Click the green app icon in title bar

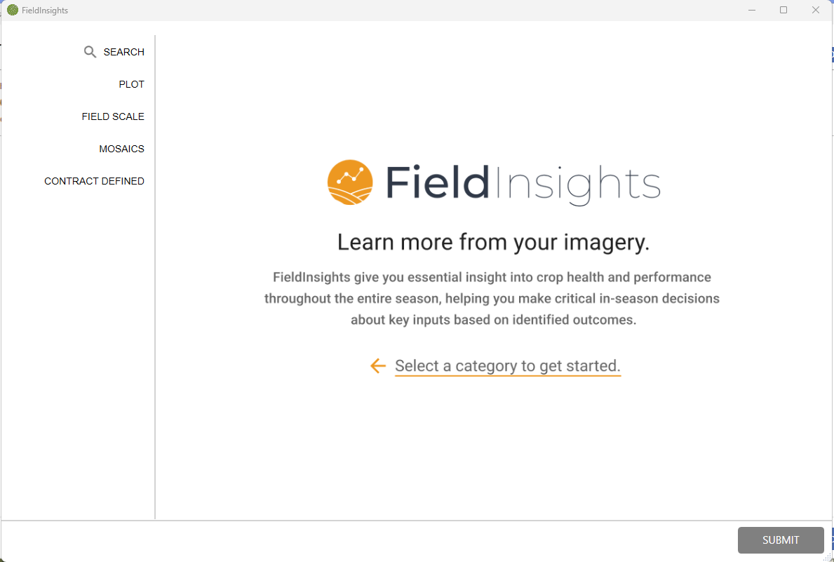coord(13,11)
